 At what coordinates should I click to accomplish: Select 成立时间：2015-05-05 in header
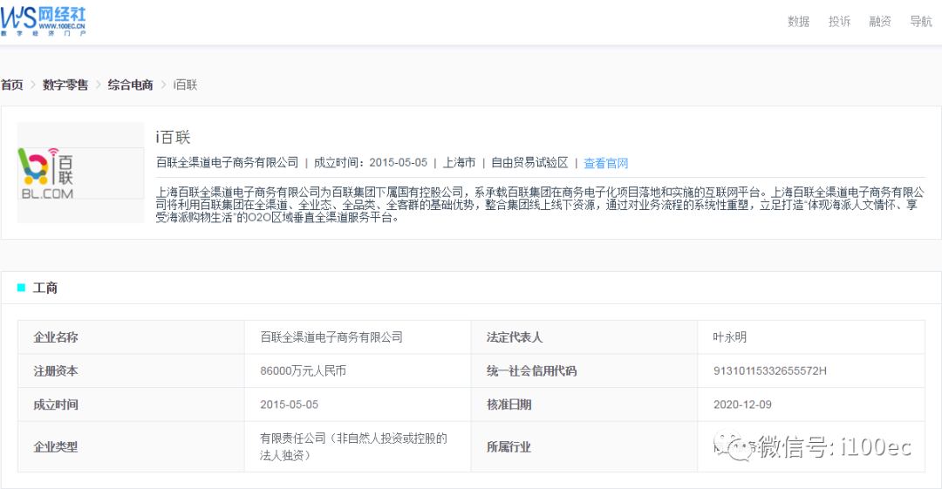pos(370,163)
